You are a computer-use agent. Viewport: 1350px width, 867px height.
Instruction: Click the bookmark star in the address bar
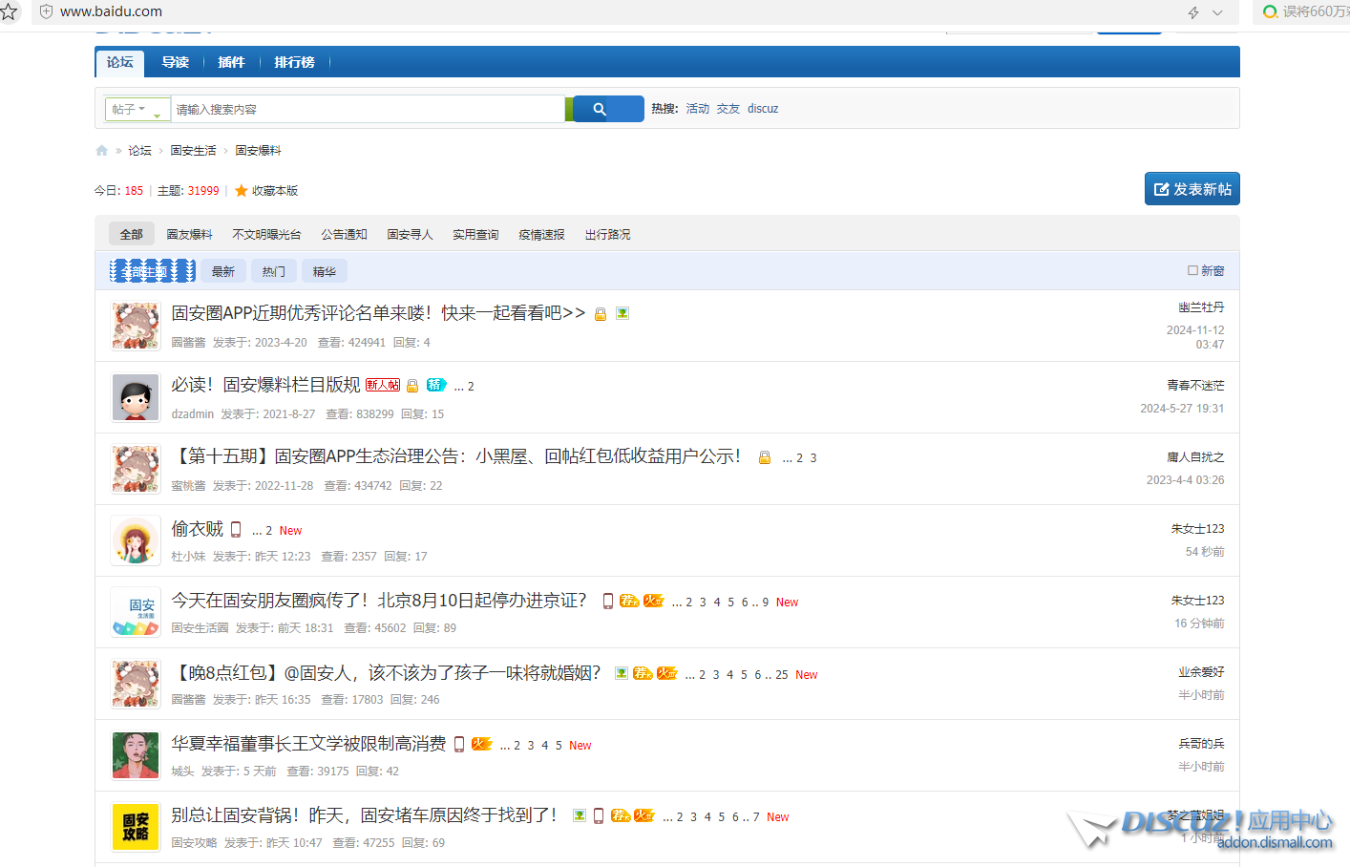10,11
